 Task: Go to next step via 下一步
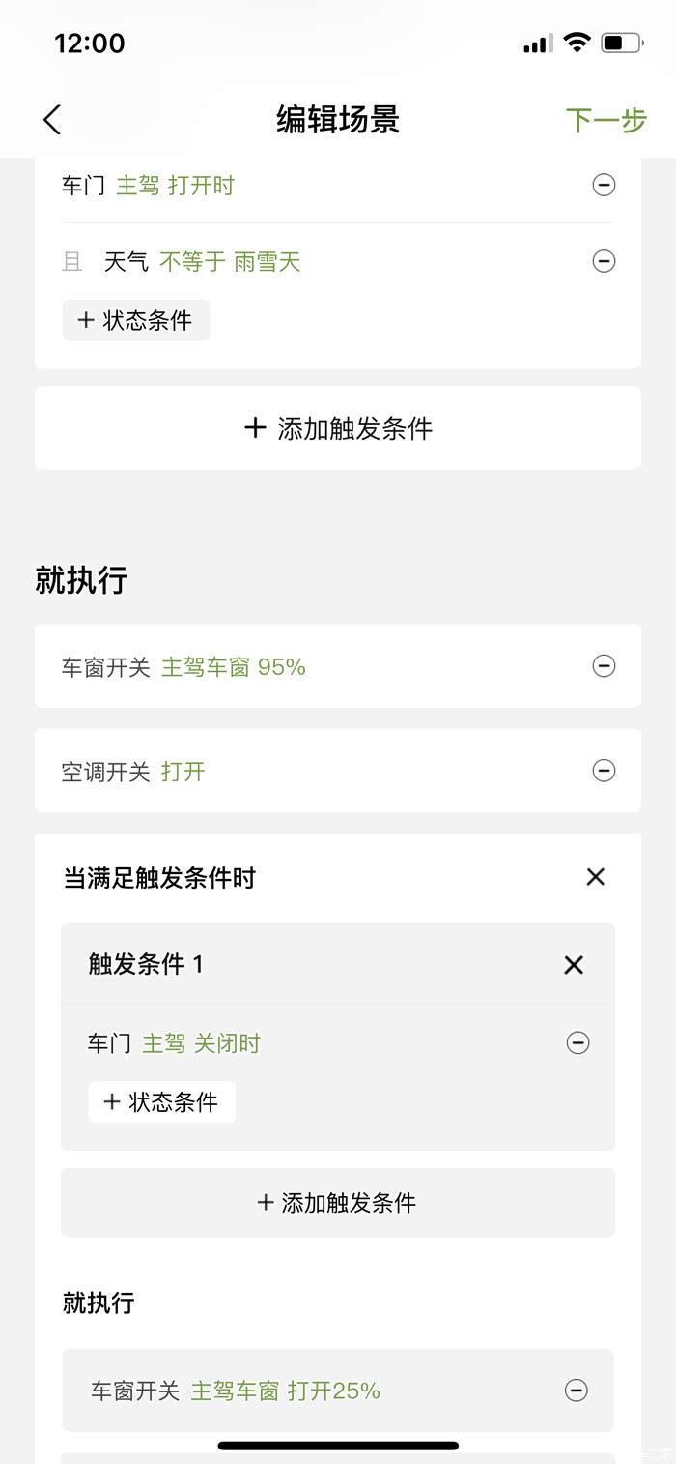click(x=606, y=120)
